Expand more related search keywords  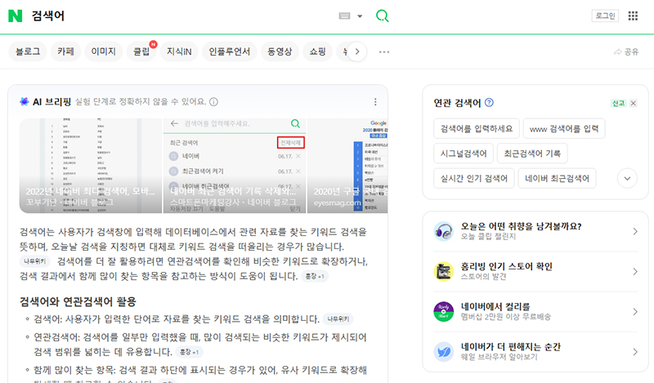click(x=627, y=178)
